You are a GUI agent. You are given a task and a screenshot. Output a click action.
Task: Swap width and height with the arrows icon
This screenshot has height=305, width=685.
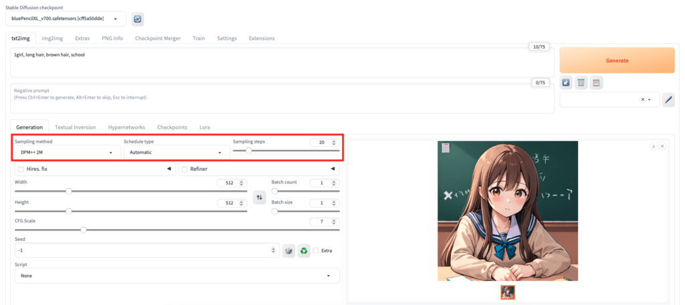(260, 197)
